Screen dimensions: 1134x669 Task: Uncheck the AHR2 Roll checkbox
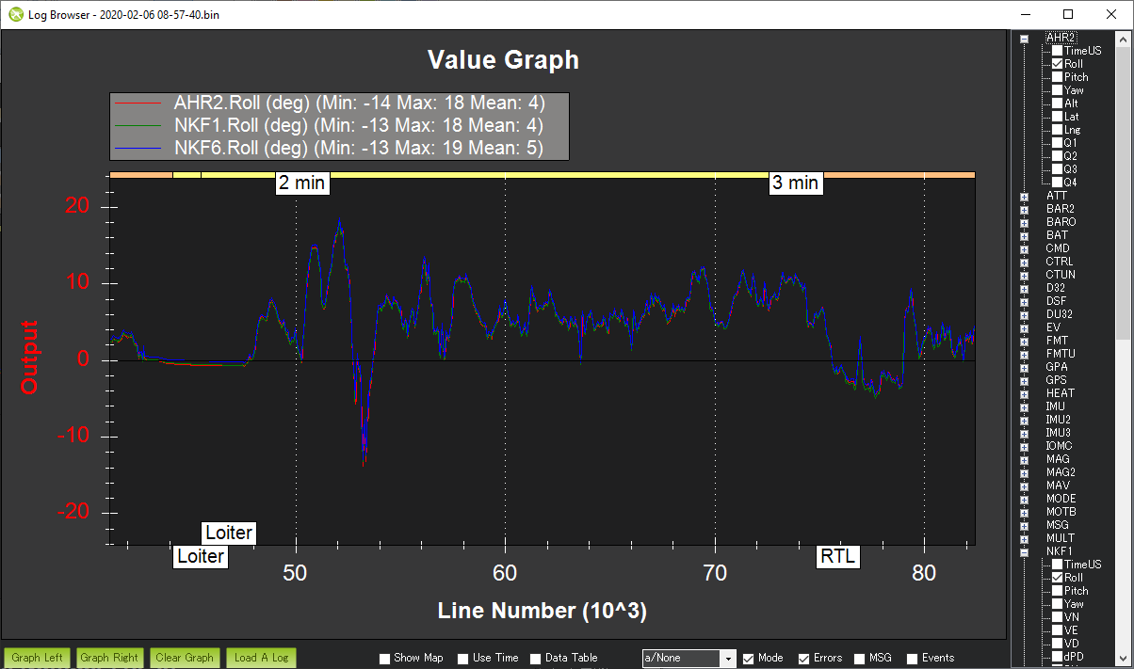(x=1058, y=64)
